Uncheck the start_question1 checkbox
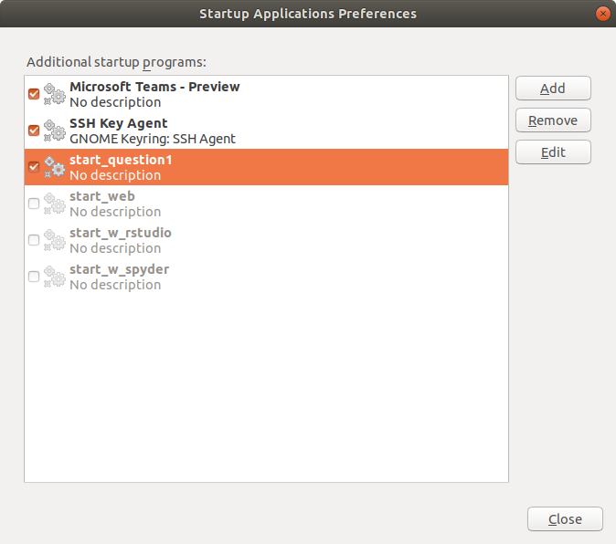 (x=34, y=167)
